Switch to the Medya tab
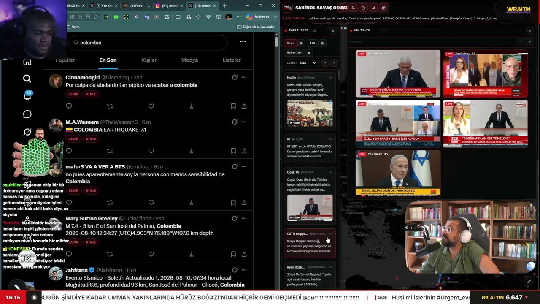The width and height of the screenshot is (540, 304). click(189, 60)
